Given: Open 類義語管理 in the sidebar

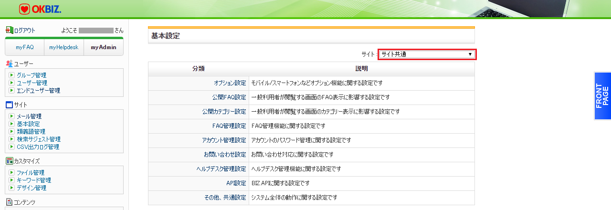Looking at the screenshot, I should pos(31,131).
